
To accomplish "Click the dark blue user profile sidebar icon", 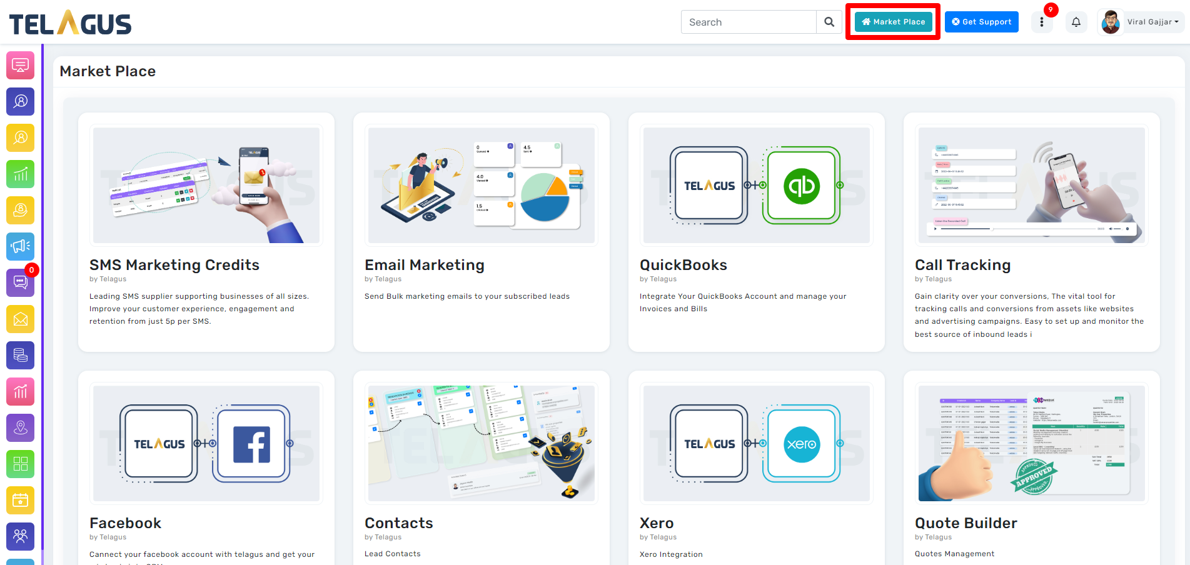I will pyautogui.click(x=20, y=101).
